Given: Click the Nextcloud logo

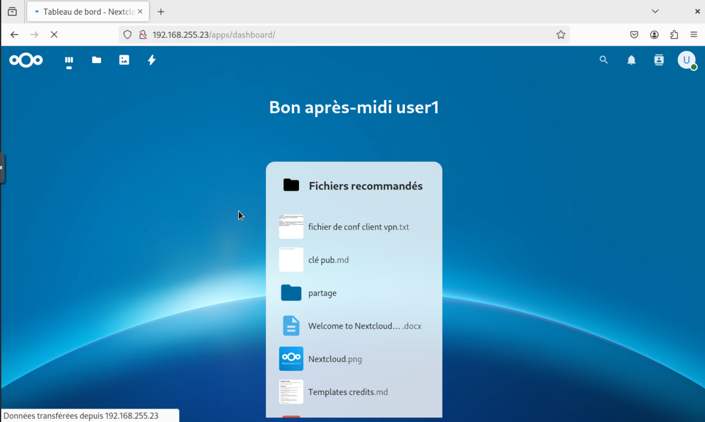Looking at the screenshot, I should [26, 60].
